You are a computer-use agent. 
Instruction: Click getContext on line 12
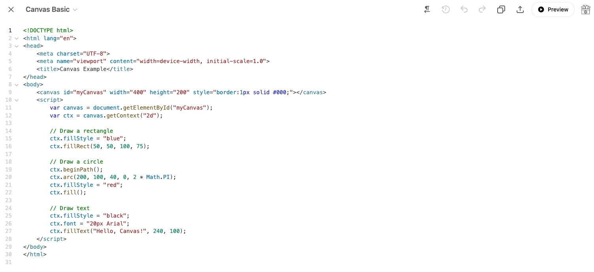123,116
